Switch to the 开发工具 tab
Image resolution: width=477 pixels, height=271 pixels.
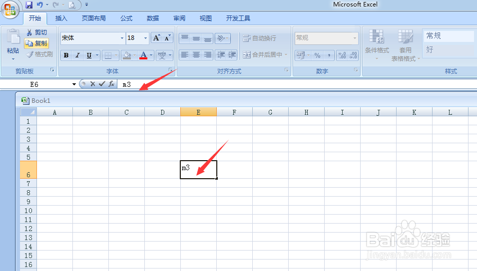pyautogui.click(x=238, y=18)
